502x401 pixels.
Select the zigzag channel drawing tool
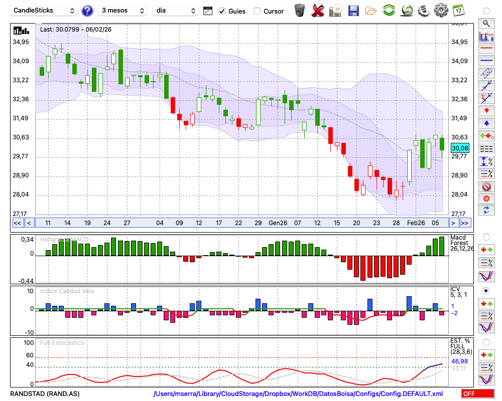(486, 73)
